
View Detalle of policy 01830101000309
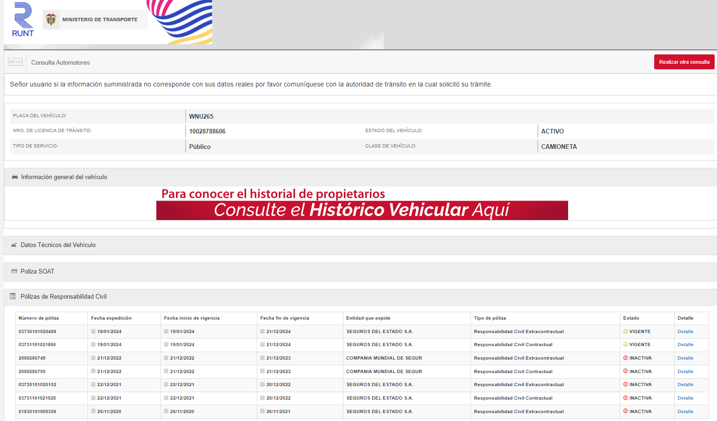(x=685, y=412)
